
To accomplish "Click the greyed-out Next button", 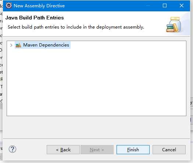I will click(97, 150).
